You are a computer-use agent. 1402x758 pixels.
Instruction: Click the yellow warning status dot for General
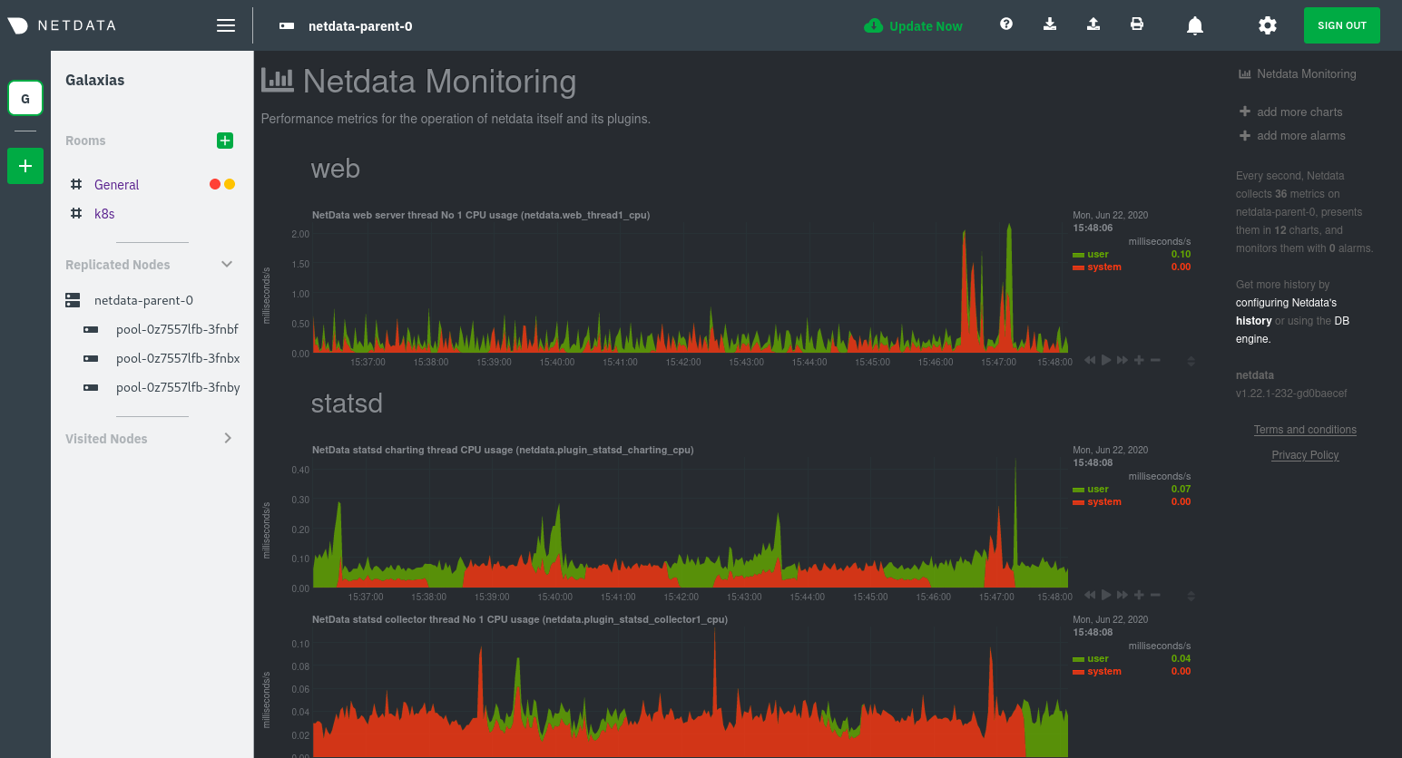pyautogui.click(x=230, y=184)
